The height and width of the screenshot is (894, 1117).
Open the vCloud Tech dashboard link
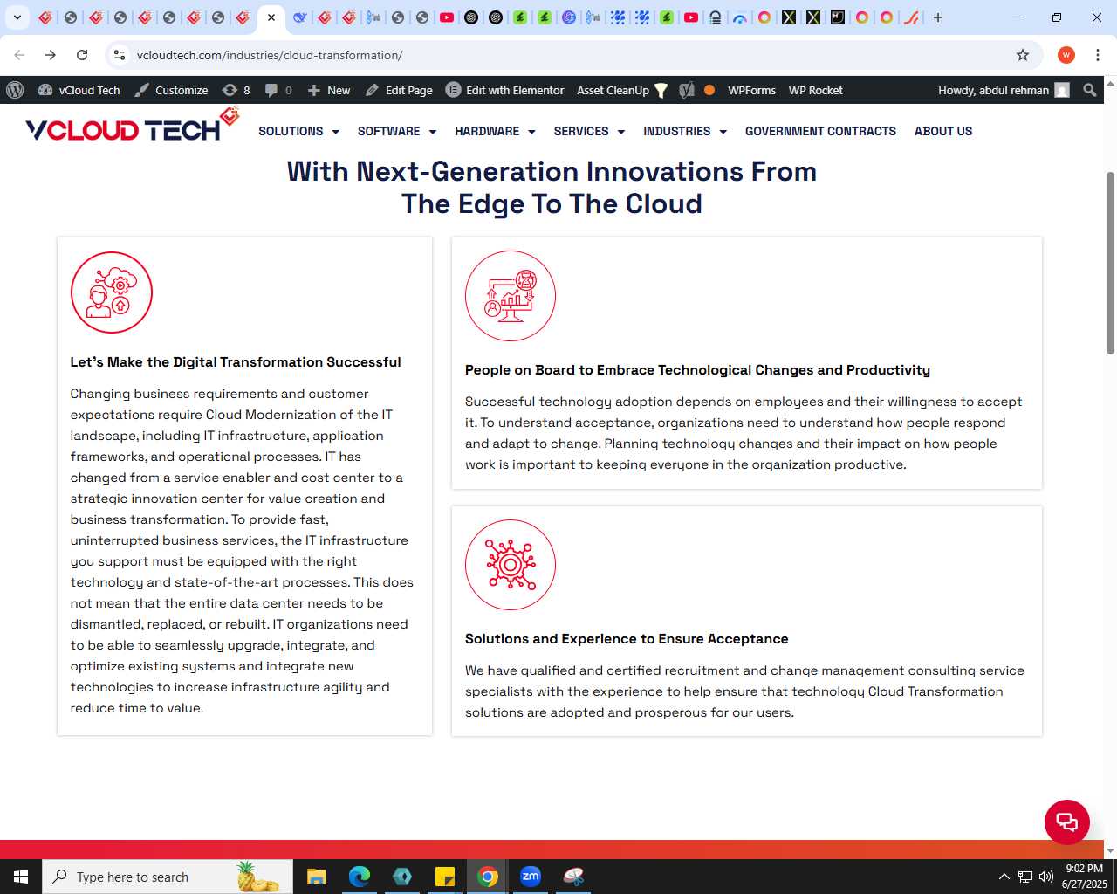(x=79, y=90)
